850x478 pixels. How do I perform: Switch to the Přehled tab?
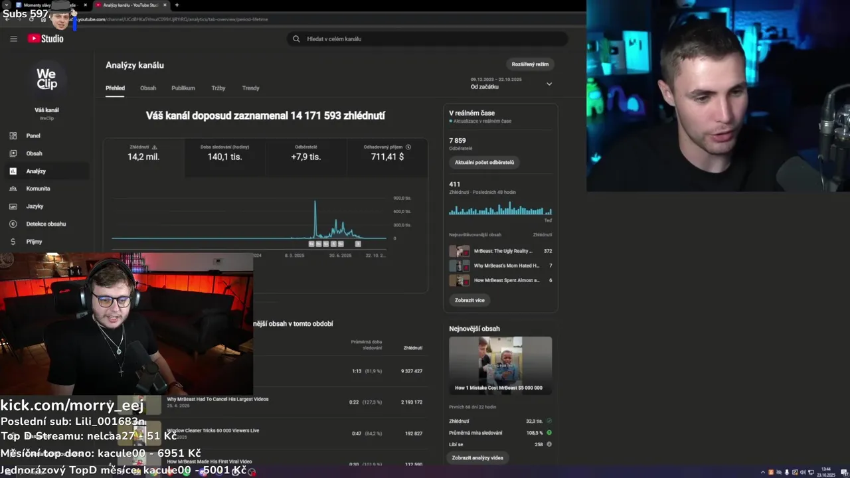click(x=115, y=88)
